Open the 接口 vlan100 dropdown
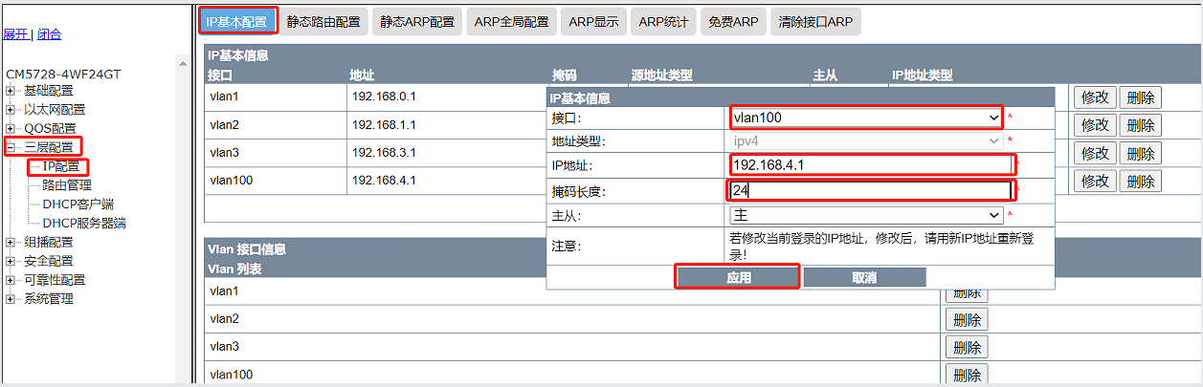This screenshot has height=387, width=1203. click(x=865, y=118)
